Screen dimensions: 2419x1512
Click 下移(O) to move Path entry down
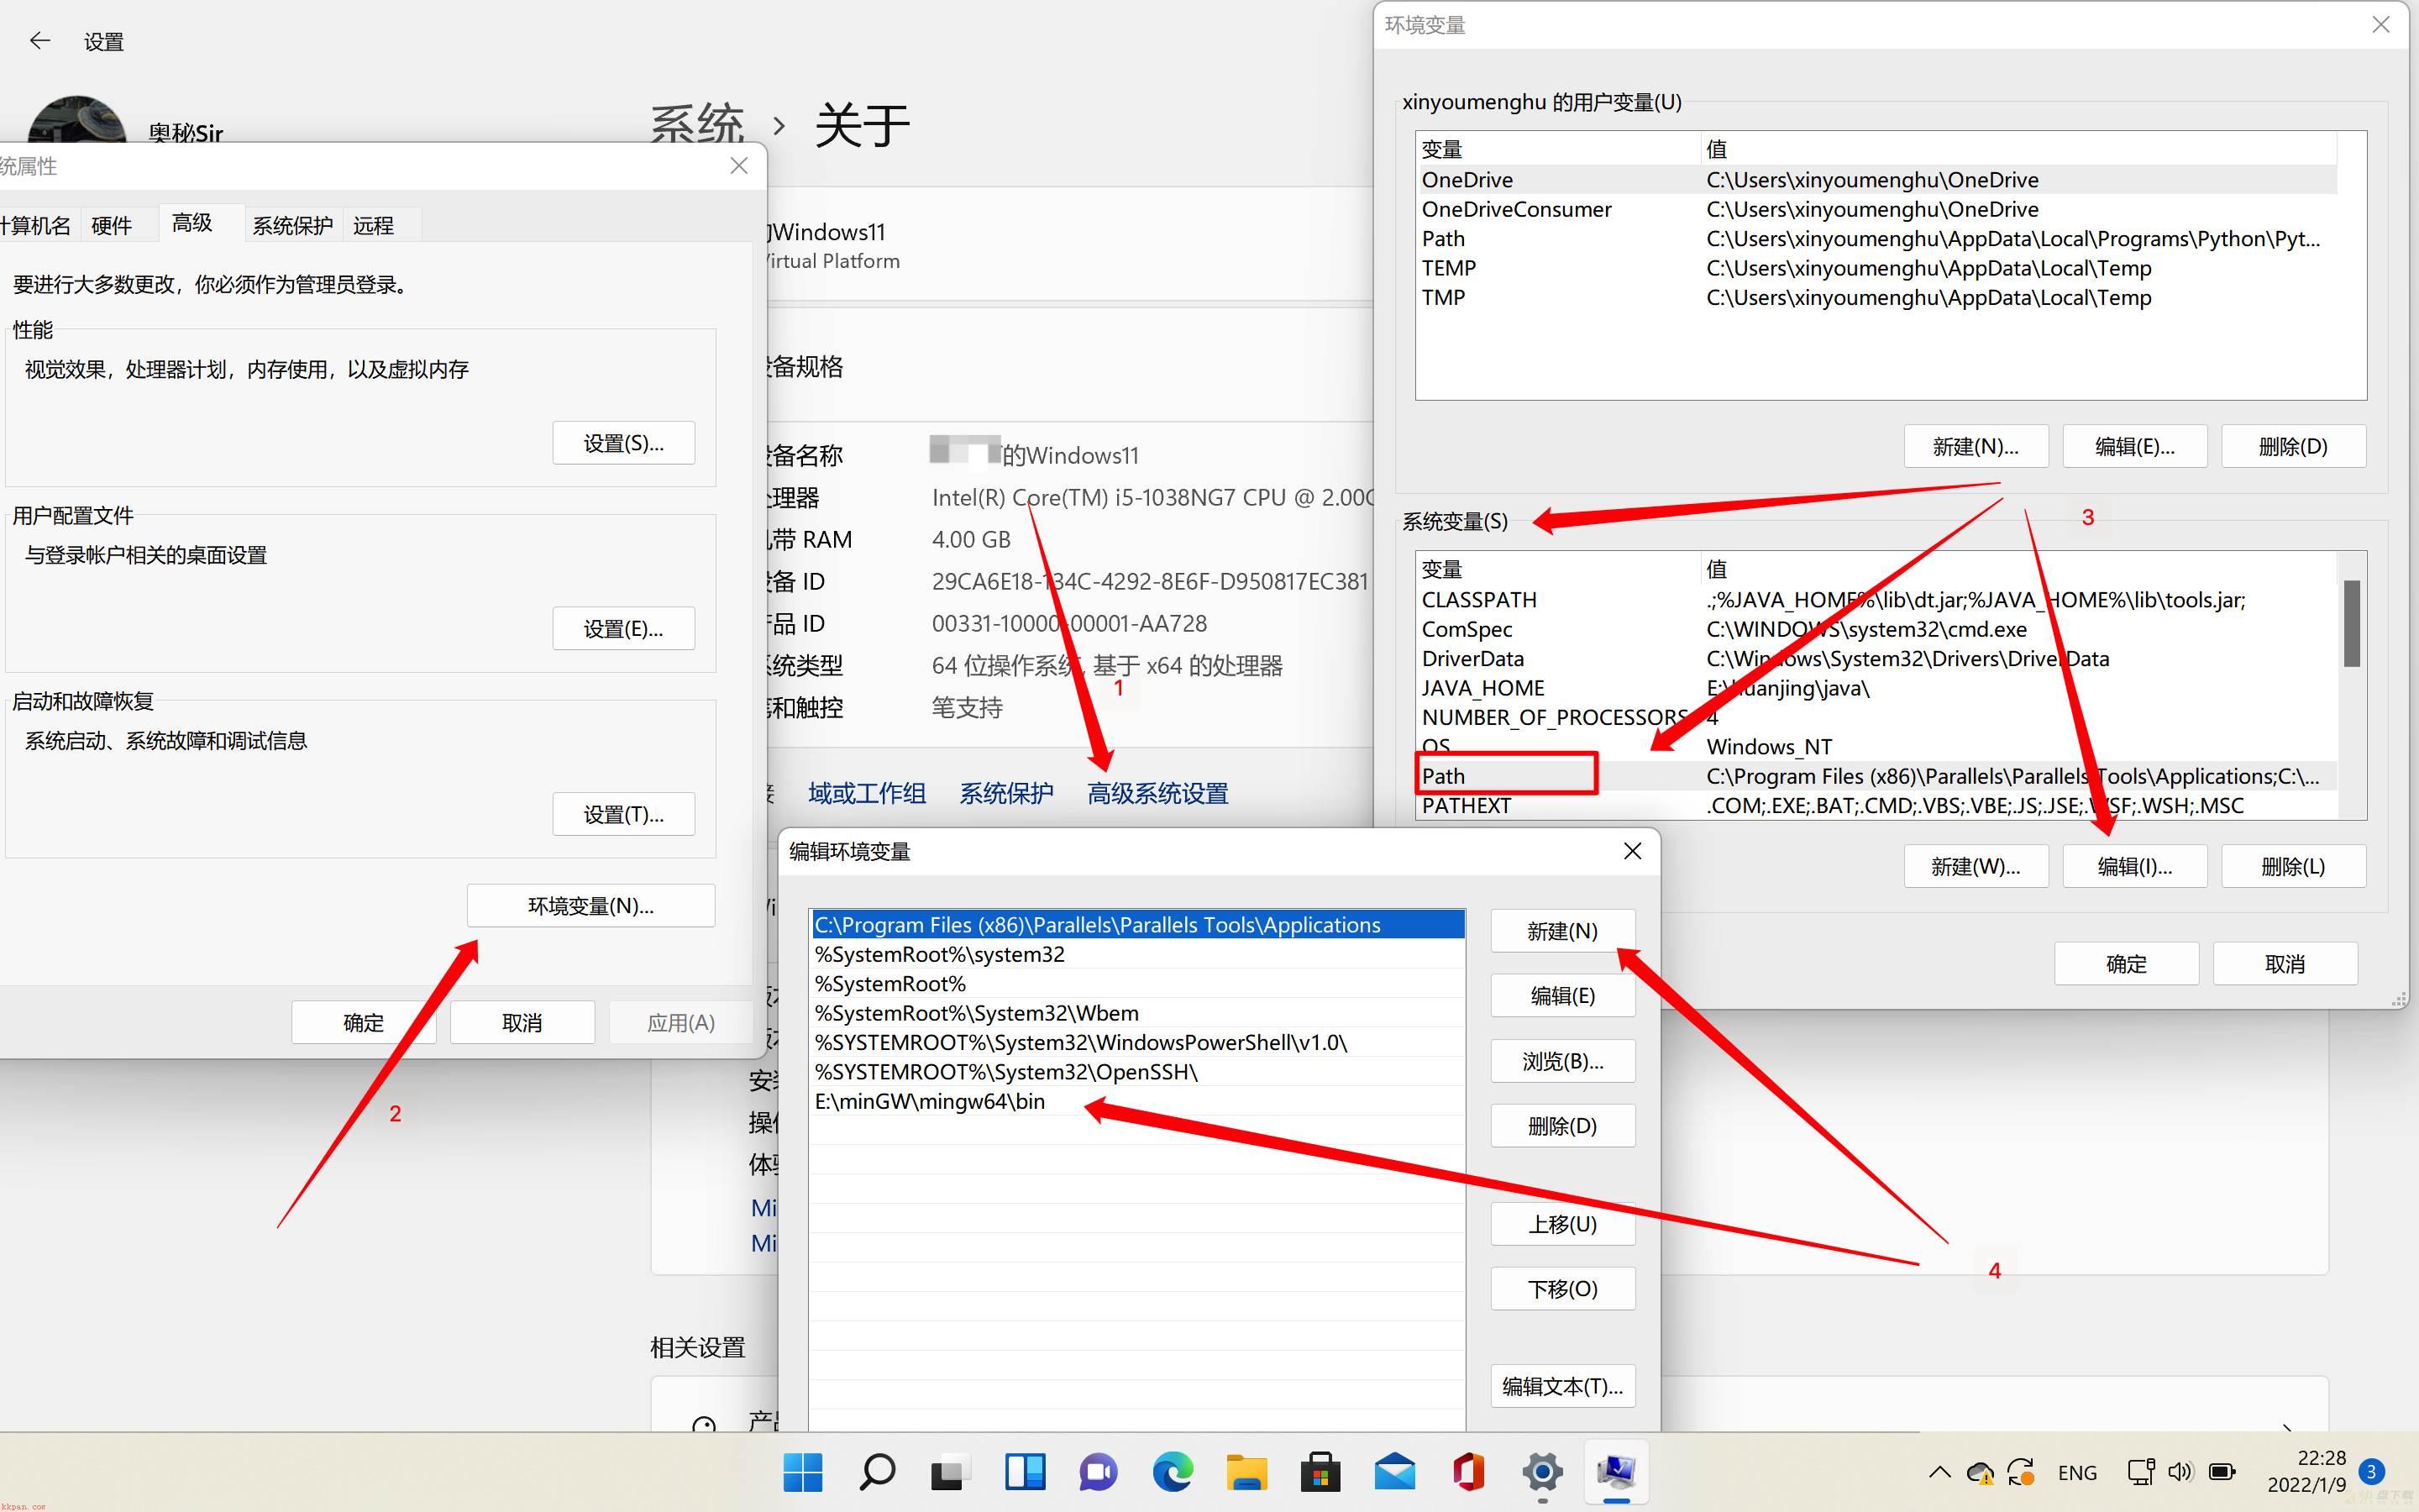[1561, 1287]
